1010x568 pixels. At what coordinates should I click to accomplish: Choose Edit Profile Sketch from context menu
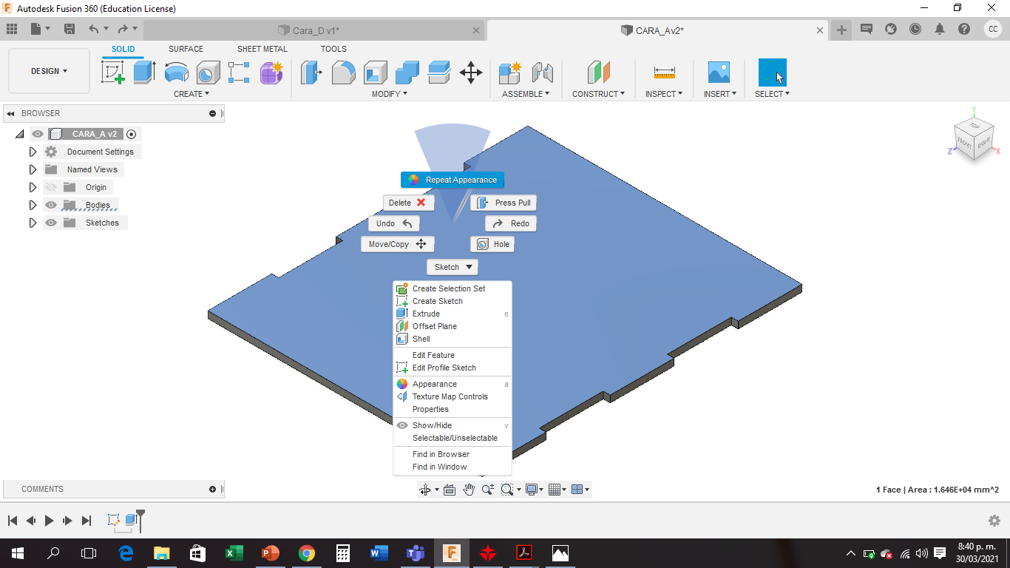point(453,368)
